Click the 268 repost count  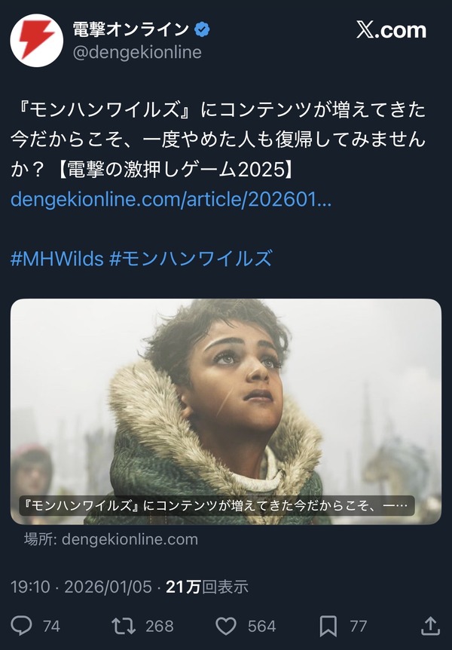(x=160, y=626)
